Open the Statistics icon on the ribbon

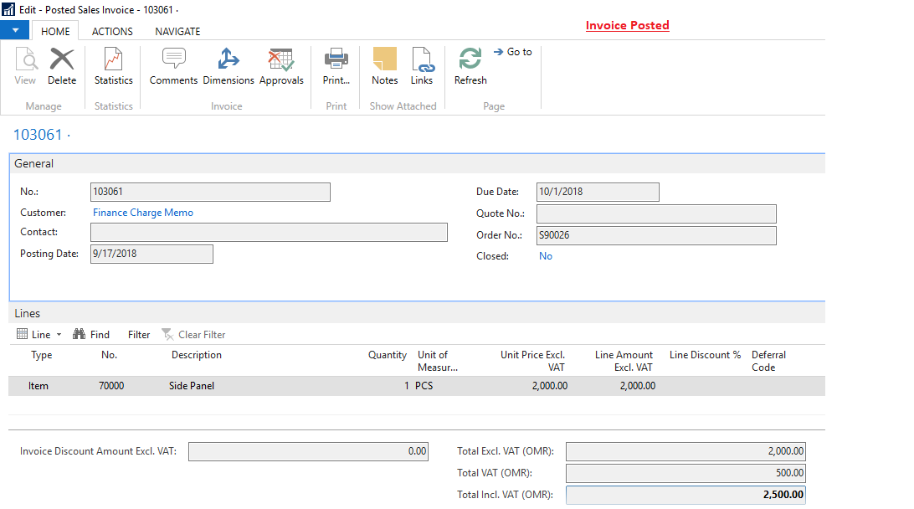coord(113,65)
